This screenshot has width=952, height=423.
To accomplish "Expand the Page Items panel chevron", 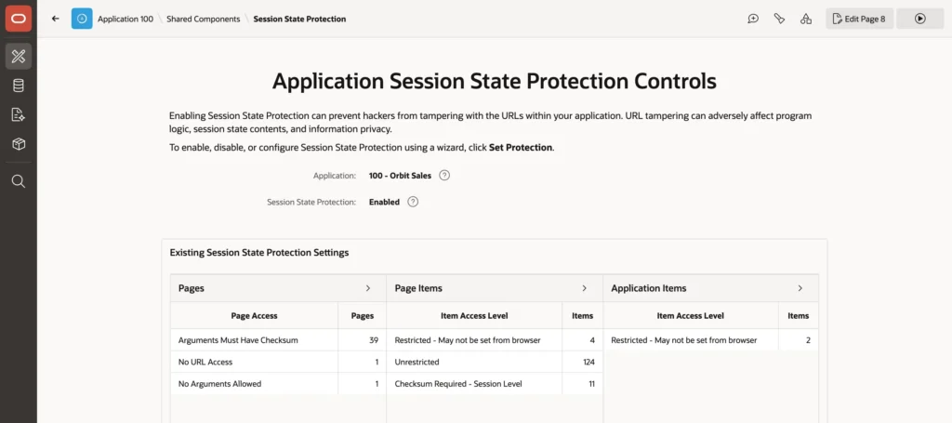I will (x=585, y=288).
